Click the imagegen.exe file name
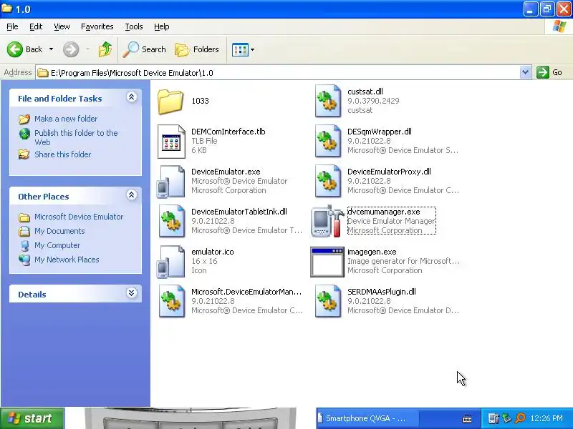Screen dimensions: 573x429 372,252
